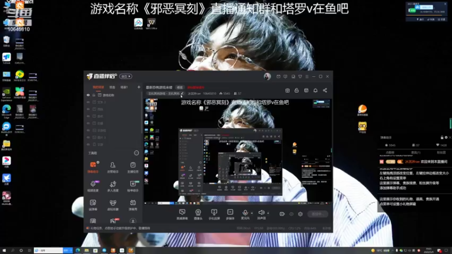Click the 修改 button next to the stream title
This screenshot has height=254, width=452.
tap(180, 87)
